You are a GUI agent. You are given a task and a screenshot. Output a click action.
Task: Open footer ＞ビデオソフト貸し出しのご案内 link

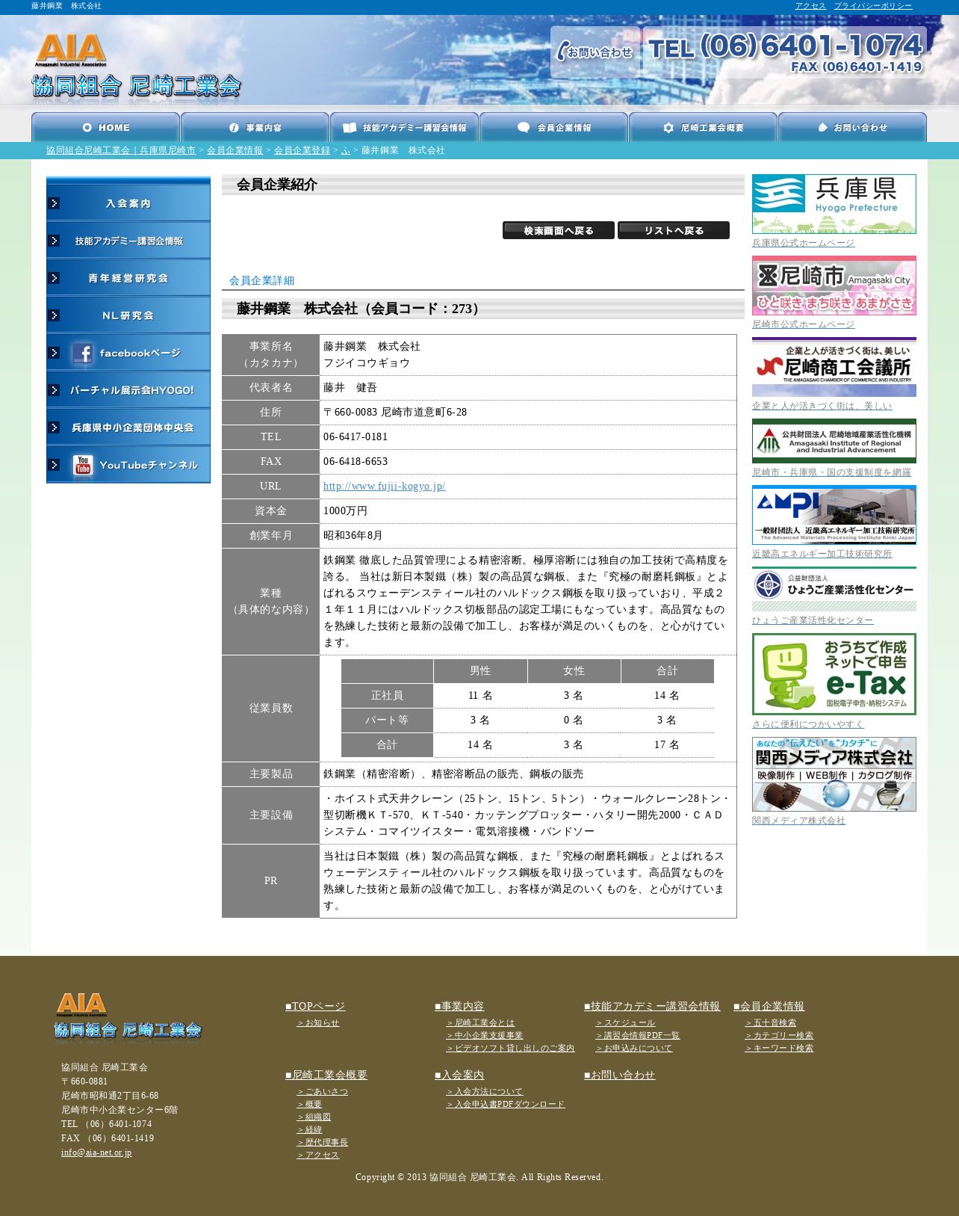[511, 1049]
